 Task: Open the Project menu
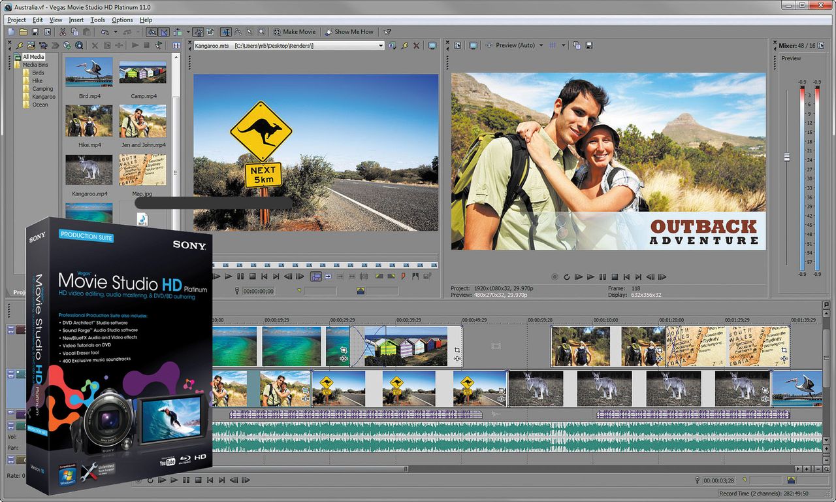pos(16,20)
